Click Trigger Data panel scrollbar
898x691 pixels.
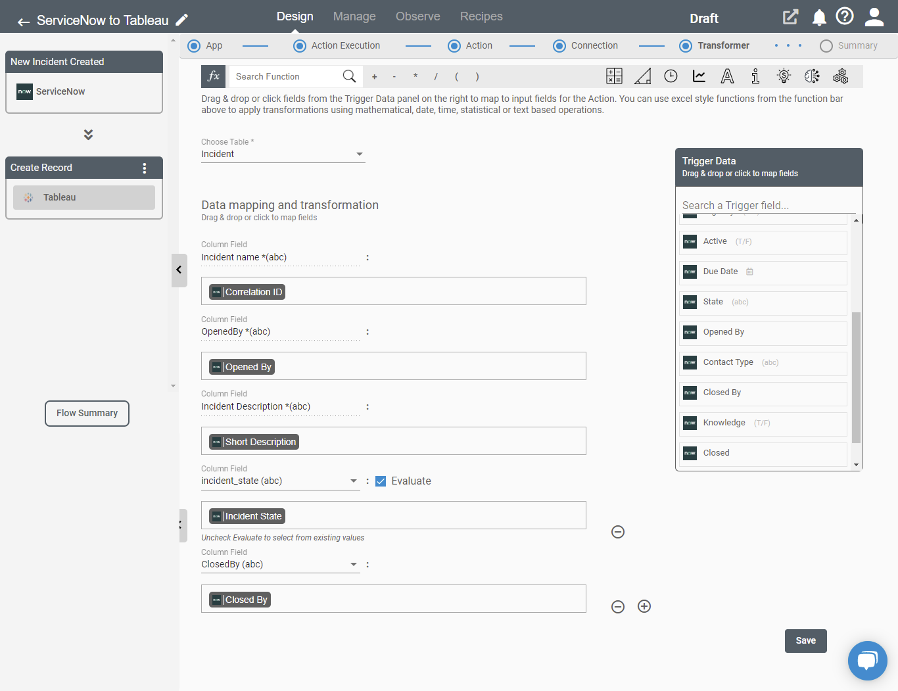[856, 377]
